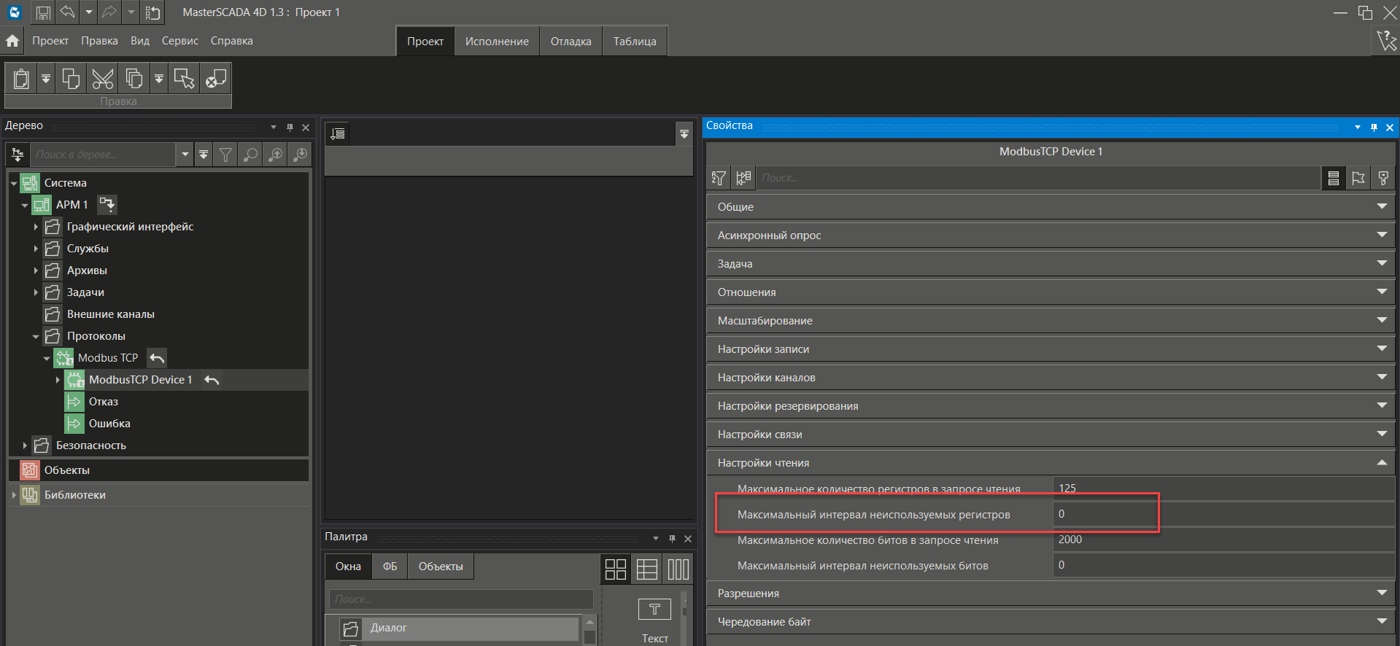Open the ФБ palette tab
This screenshot has width=1400, height=646.
point(390,567)
